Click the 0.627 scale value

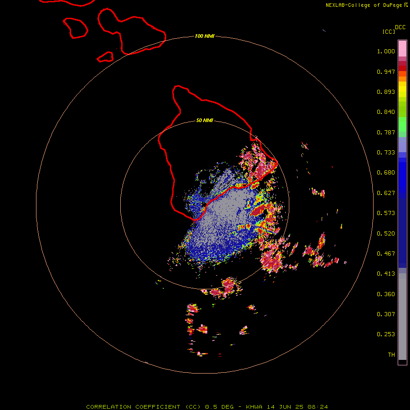(386, 193)
